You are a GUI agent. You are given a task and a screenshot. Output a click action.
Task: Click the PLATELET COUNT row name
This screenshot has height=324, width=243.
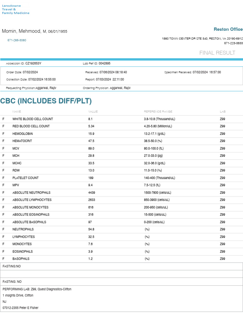25,178
